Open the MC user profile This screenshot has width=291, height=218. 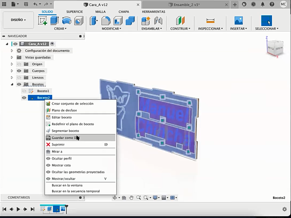(283, 4)
